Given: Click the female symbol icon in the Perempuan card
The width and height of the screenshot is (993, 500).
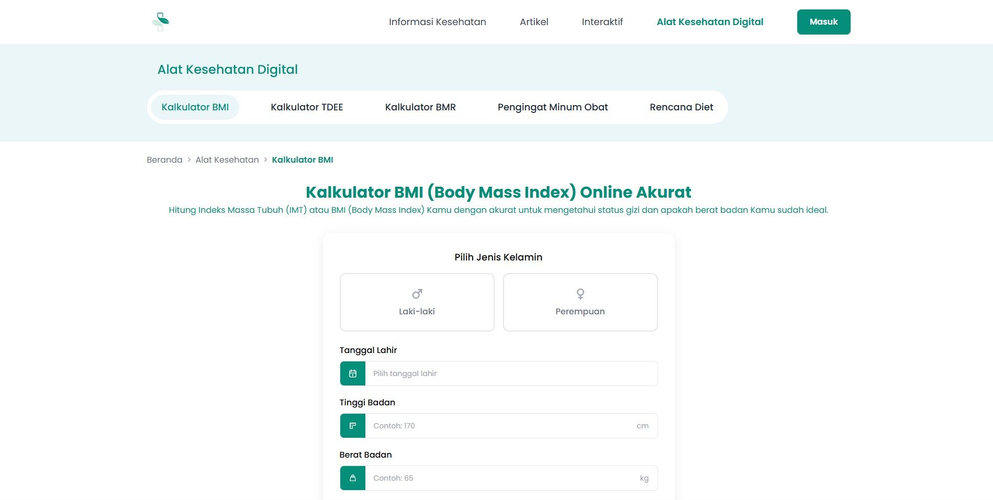Looking at the screenshot, I should 581,294.
